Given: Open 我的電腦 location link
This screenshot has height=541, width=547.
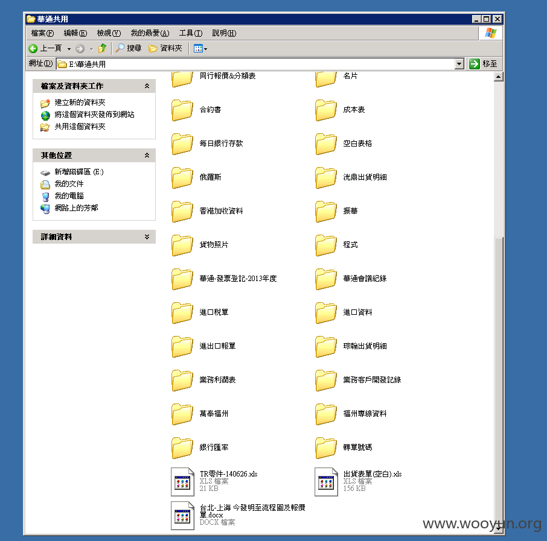Looking at the screenshot, I should [x=69, y=196].
